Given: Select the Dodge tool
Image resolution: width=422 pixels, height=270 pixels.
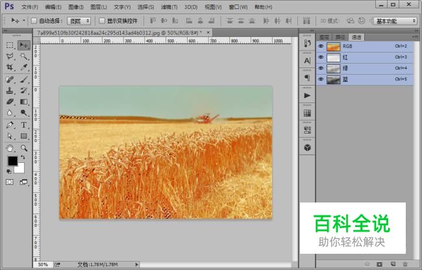Looking at the screenshot, I should point(23,113).
